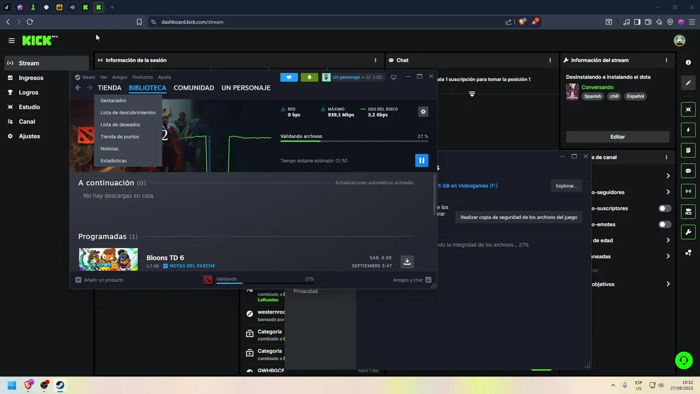Image resolution: width=700 pixels, height=394 pixels.
Task: Click the Steam downloads list scrollbar
Action: 435,194
